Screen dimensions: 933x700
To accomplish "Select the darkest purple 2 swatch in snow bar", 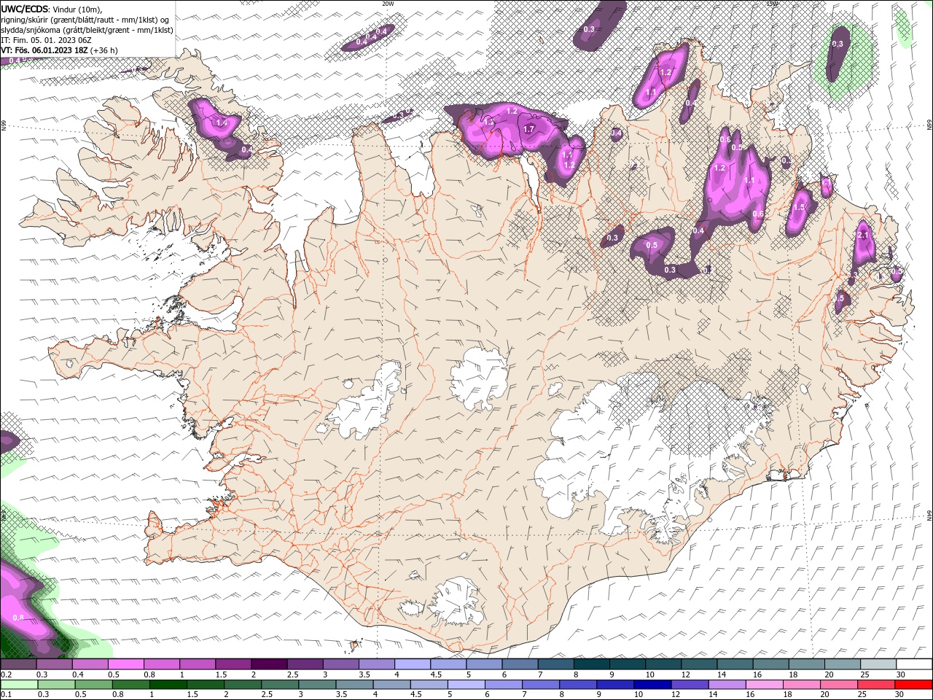I will tap(268, 664).
